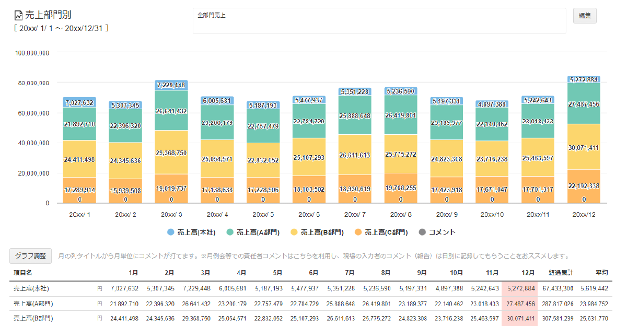Click the date range 20xx/ 1/ 1 ～ 20xx/12/31
Image resolution: width=627 pixels, height=326 pixels.
[x=61, y=28]
